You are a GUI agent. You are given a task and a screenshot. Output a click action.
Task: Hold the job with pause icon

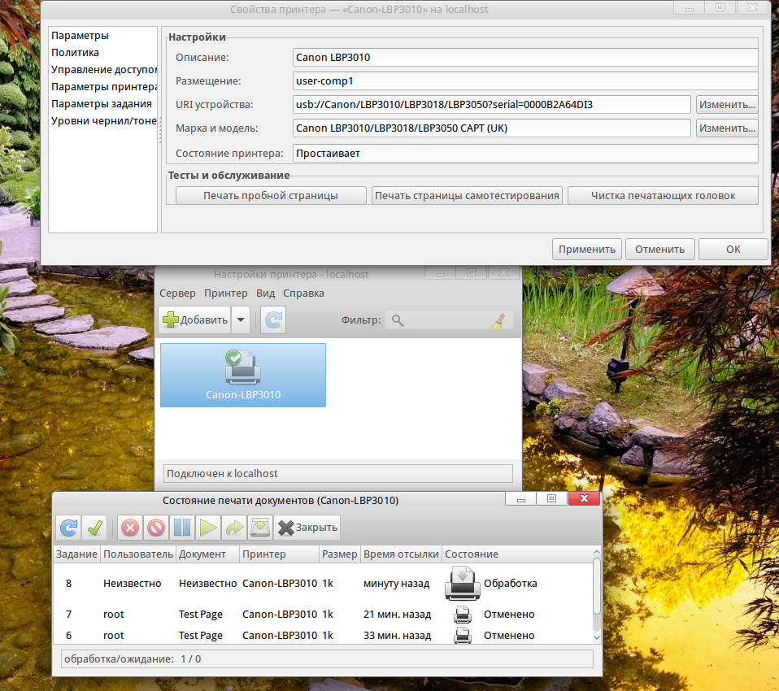182,528
